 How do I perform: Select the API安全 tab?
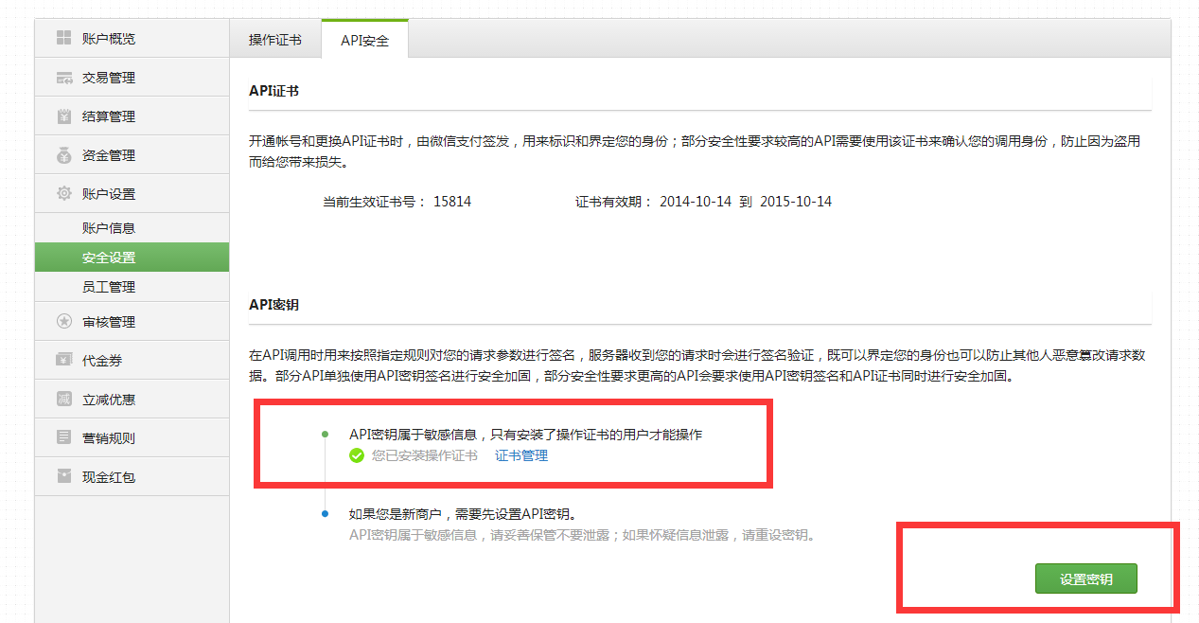(x=364, y=41)
